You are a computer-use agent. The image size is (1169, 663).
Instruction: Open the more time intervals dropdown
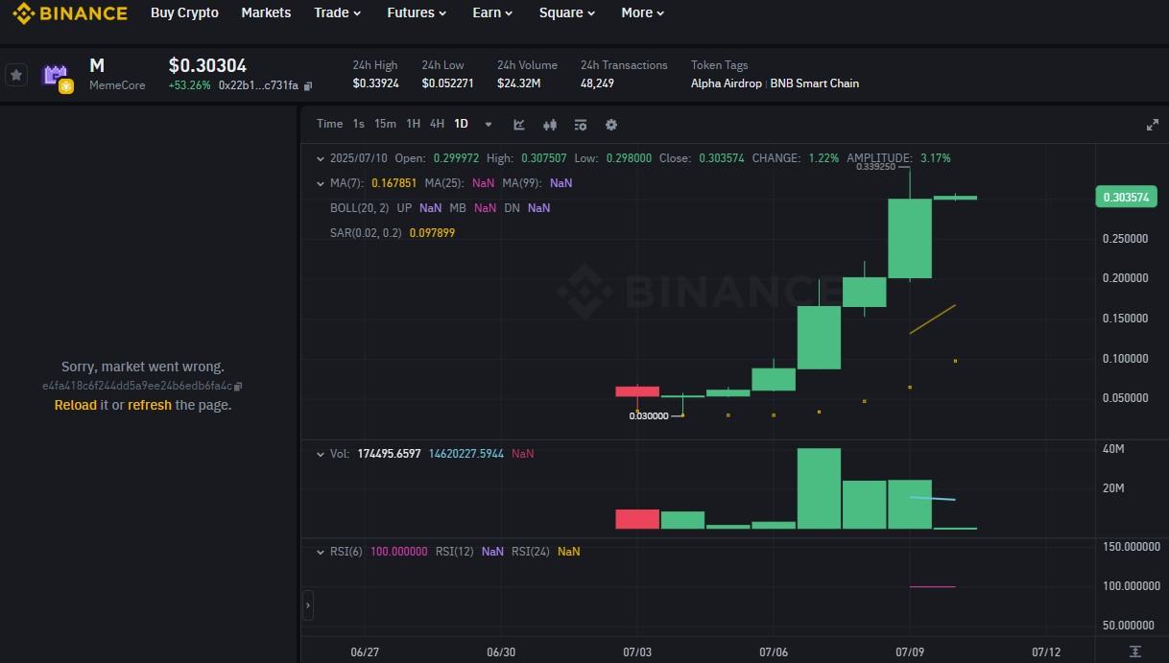489,125
